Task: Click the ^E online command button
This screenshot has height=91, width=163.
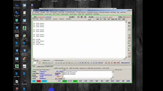Action: (x=88, y=63)
